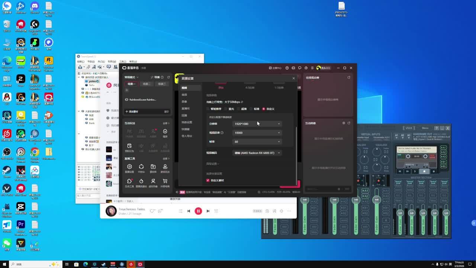Open the 素材库 tool icon
This screenshot has width=476, height=268.
click(153, 167)
